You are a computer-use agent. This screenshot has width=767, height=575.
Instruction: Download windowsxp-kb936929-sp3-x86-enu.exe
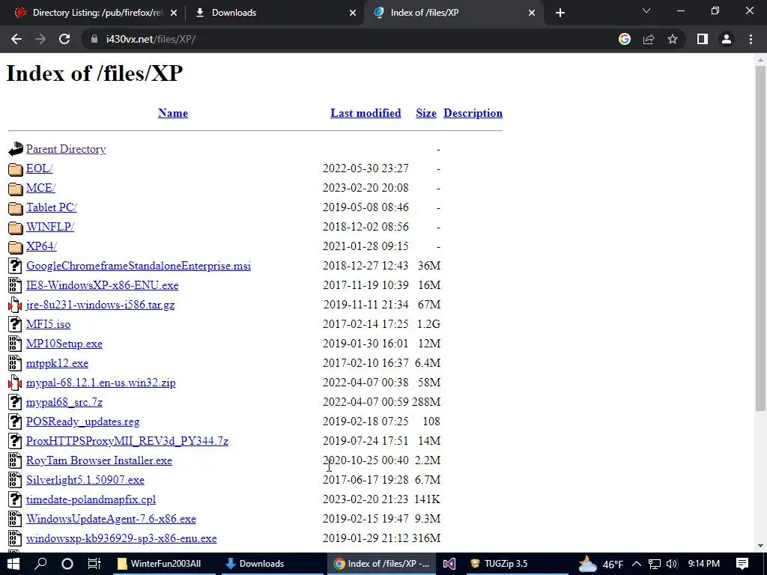[121, 538]
